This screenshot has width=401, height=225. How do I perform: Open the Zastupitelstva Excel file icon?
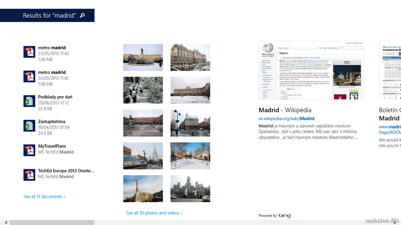point(29,126)
